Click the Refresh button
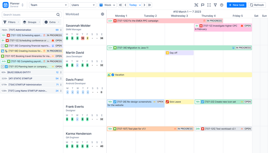 (x=257, y=5)
